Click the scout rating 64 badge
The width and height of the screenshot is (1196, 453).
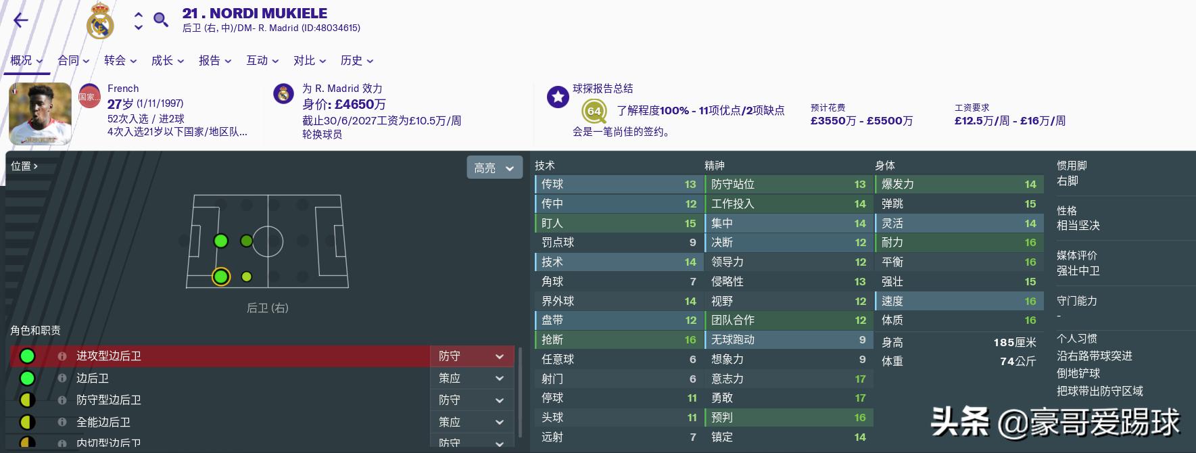[x=594, y=111]
